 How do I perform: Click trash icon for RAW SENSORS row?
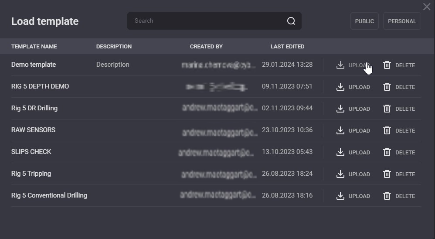click(x=387, y=130)
